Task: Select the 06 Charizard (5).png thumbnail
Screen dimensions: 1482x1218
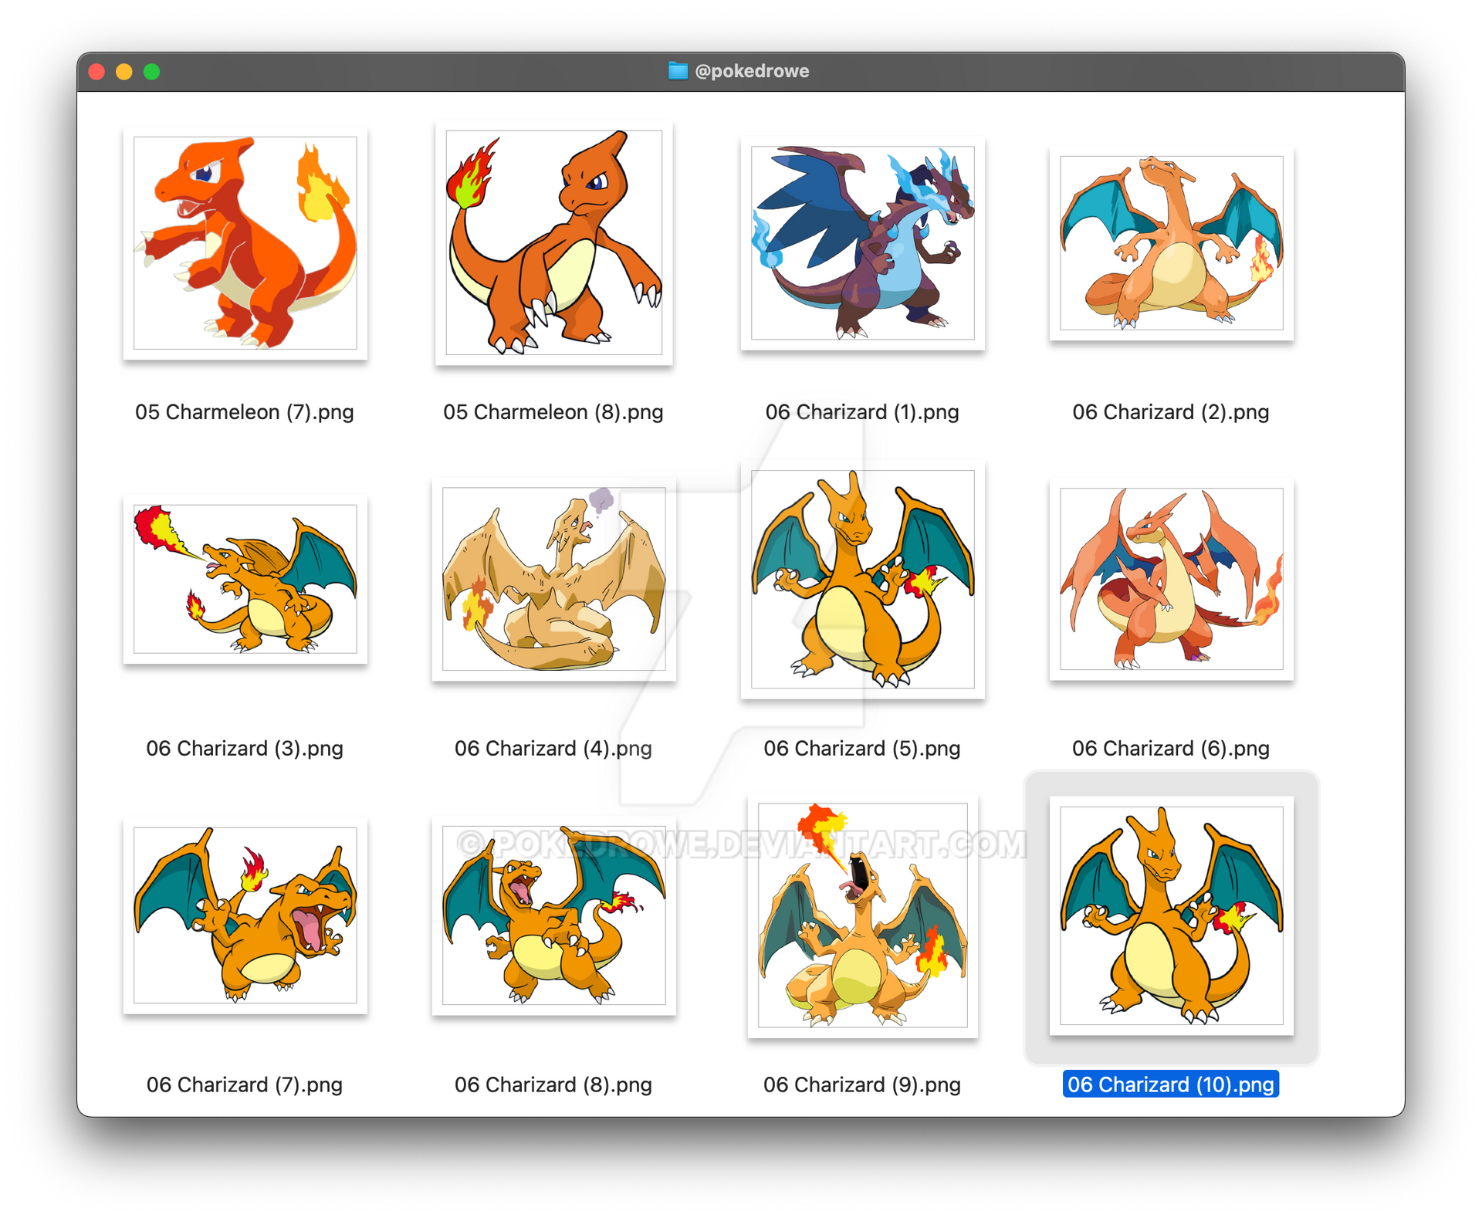Action: point(863,579)
